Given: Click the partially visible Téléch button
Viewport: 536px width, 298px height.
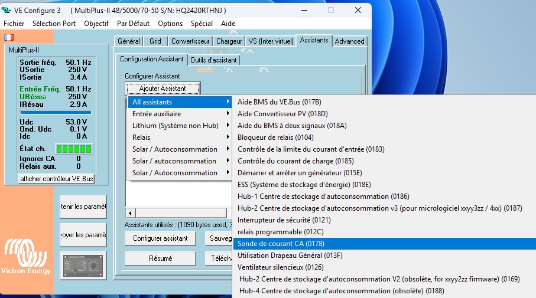Looking at the screenshot, I should [x=219, y=258].
